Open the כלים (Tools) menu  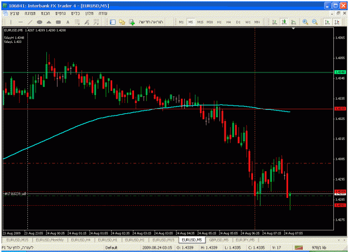[75, 13]
